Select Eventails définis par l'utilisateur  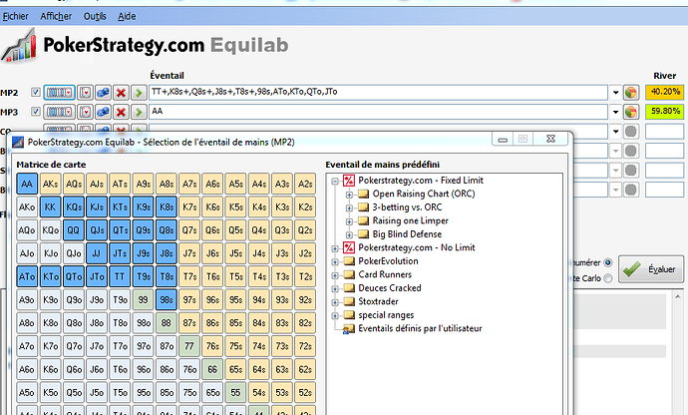[420, 328]
